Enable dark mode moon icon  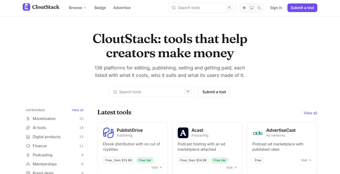259,8
